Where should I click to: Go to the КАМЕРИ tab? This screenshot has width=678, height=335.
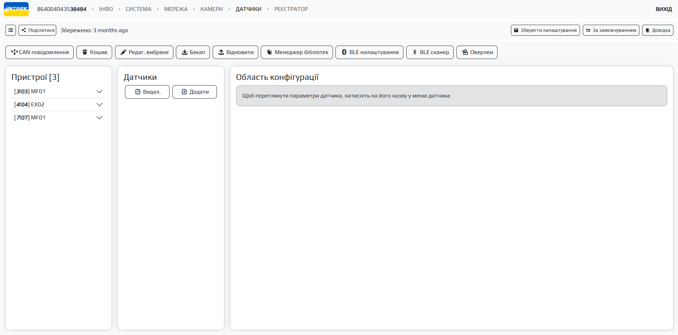212,9
